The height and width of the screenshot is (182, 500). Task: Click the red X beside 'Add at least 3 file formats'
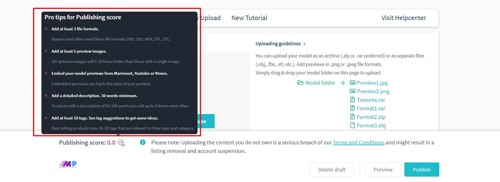46,29
